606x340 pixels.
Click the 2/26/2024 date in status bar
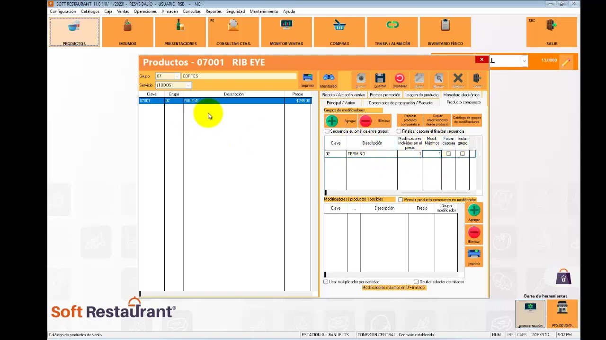(x=541, y=335)
